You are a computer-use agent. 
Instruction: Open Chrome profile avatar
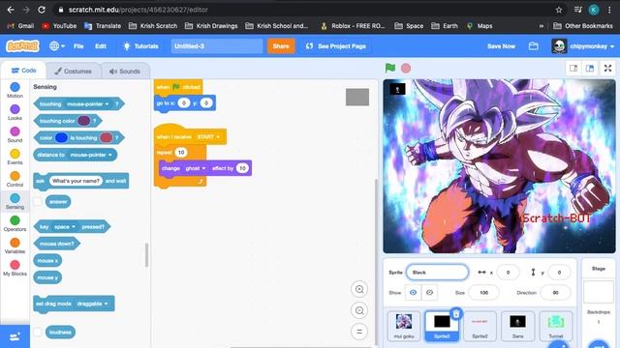594,10
